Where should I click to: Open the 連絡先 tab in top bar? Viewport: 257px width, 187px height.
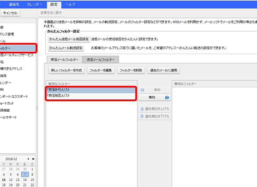14,4
